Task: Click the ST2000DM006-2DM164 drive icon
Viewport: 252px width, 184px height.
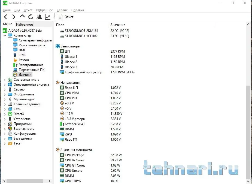Action: tap(62, 31)
